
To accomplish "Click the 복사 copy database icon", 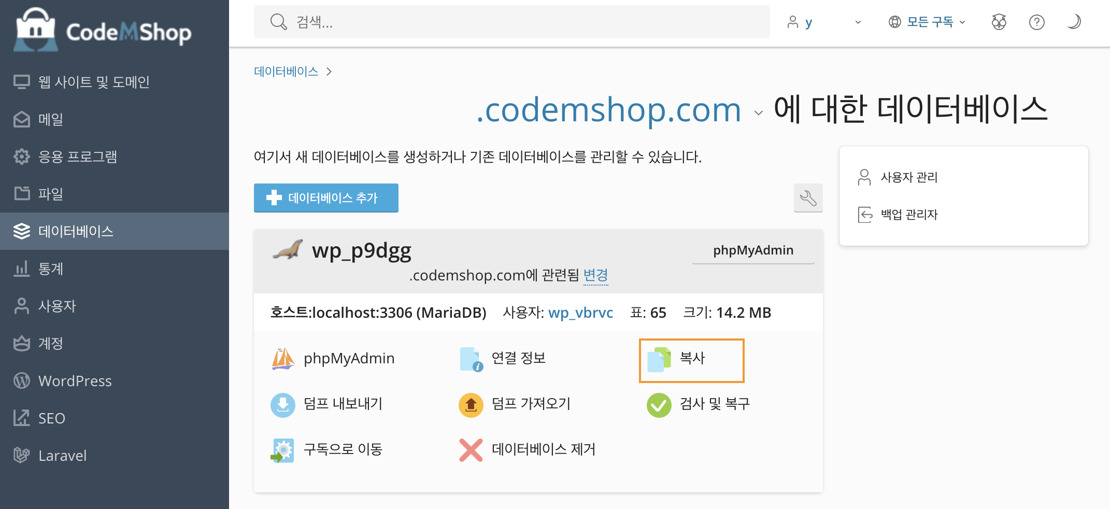I will point(659,359).
